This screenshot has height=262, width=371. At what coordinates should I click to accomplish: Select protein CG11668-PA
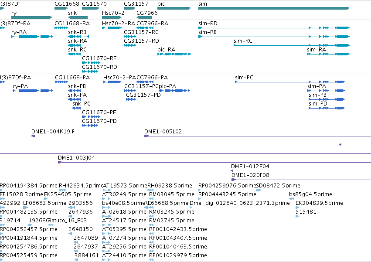(61, 82)
